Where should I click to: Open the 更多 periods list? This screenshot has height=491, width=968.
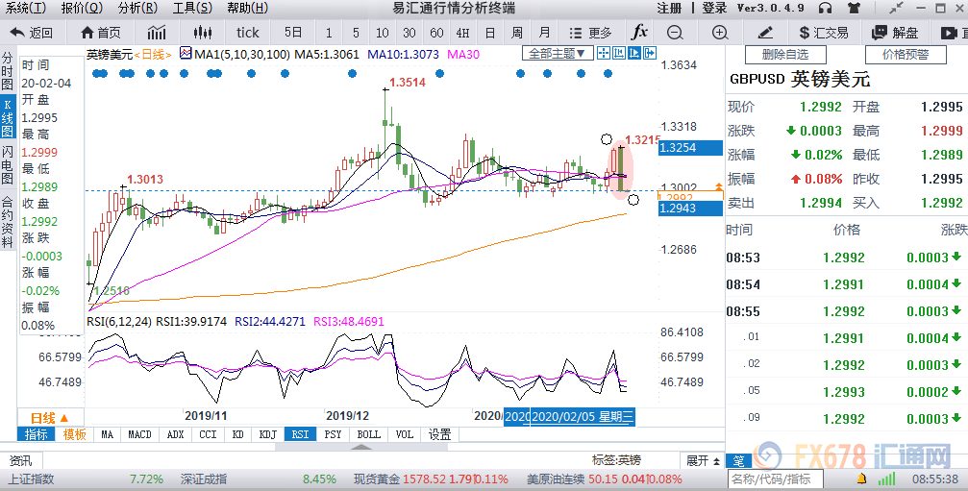(x=591, y=33)
